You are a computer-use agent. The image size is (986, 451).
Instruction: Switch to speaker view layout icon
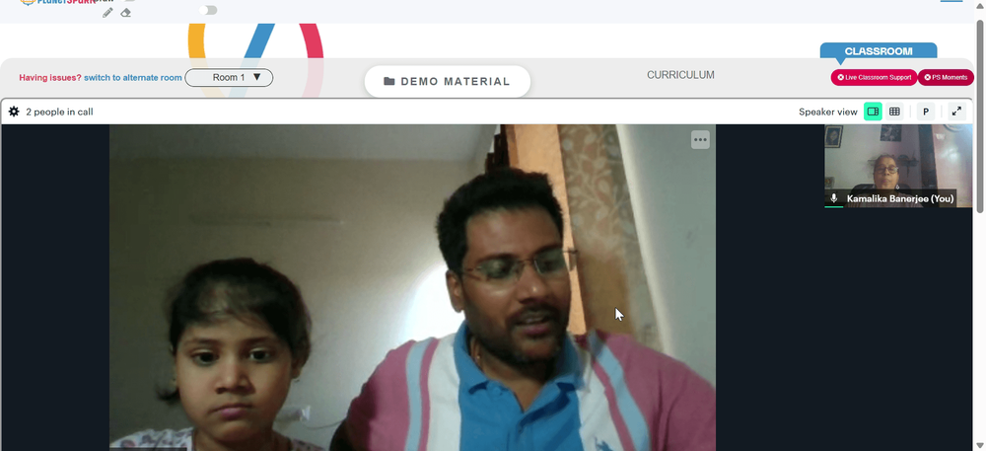(x=873, y=112)
